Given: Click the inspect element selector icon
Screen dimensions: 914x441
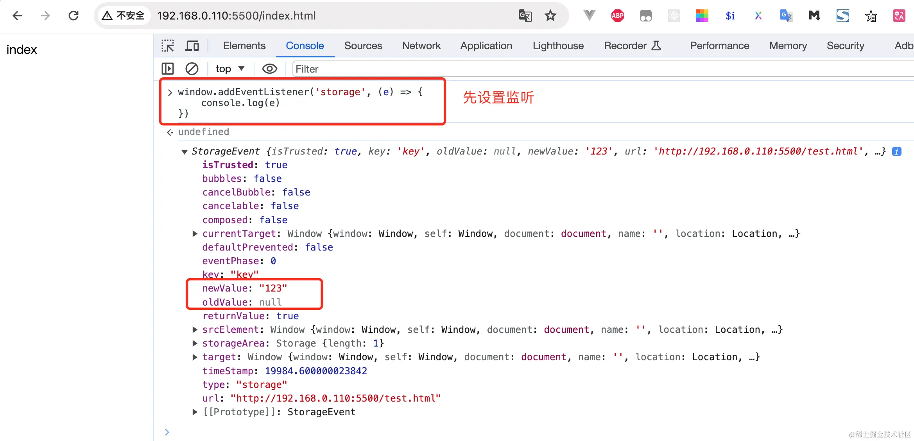Looking at the screenshot, I should pos(168,46).
